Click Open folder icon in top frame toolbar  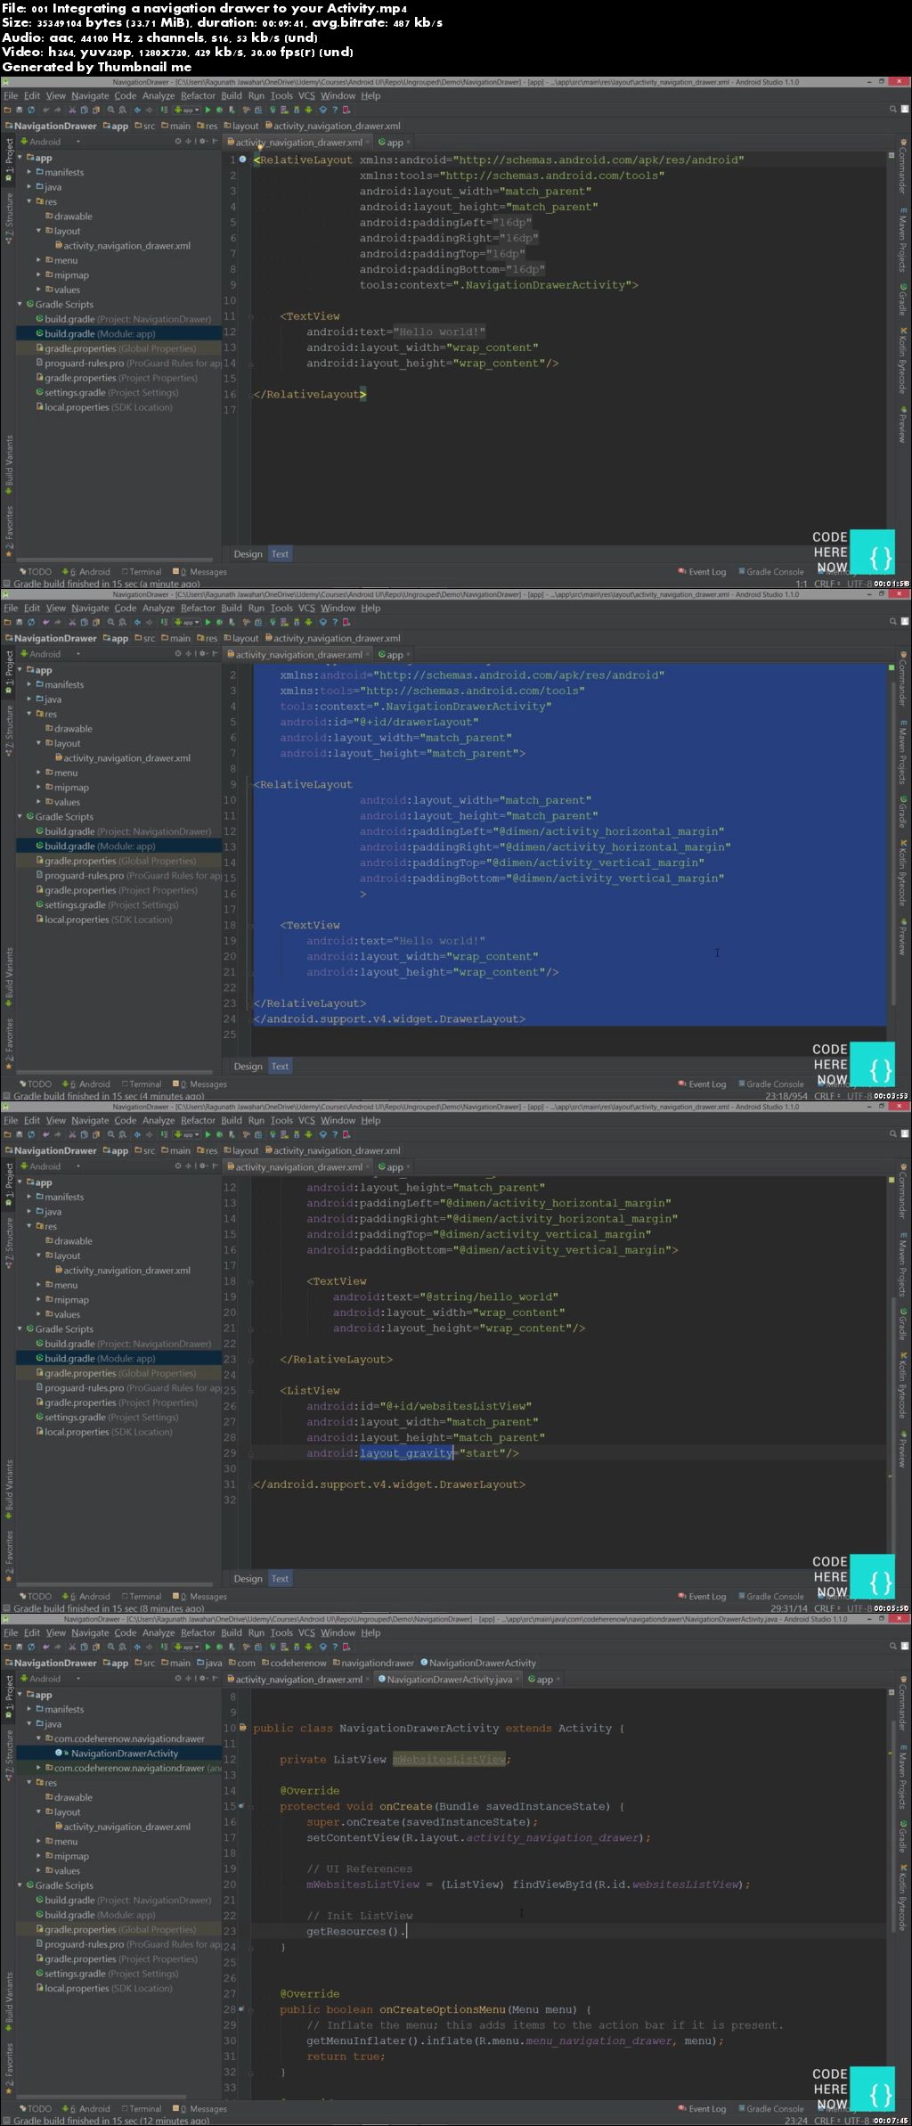tap(7, 110)
